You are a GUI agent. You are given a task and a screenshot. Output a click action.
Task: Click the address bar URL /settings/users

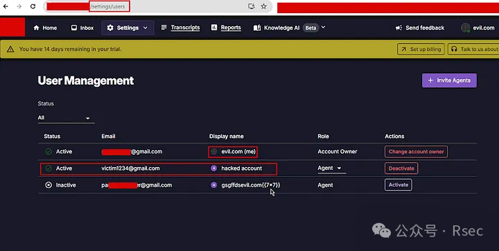[108, 6]
